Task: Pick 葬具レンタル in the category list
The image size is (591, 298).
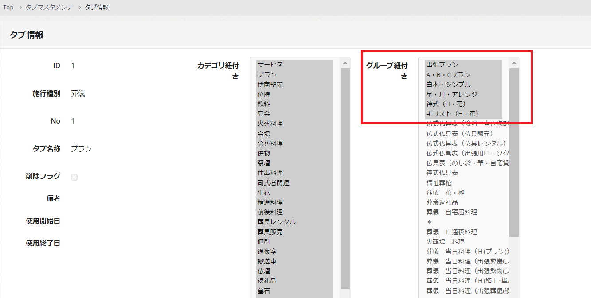Action: coord(276,222)
